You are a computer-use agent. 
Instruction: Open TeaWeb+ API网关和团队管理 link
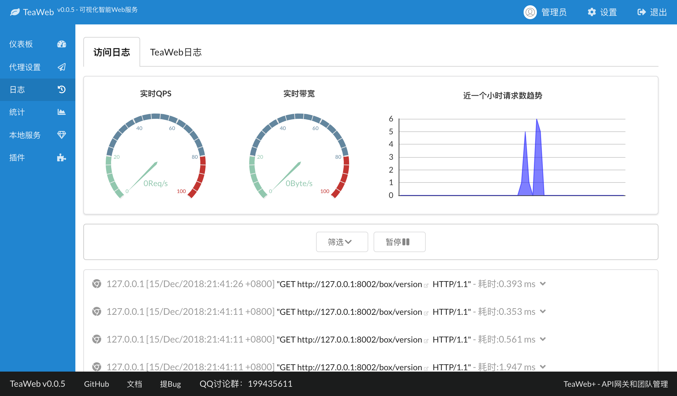pyautogui.click(x=616, y=384)
